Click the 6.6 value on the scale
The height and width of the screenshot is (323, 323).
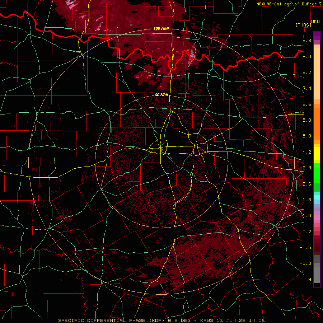307,104
